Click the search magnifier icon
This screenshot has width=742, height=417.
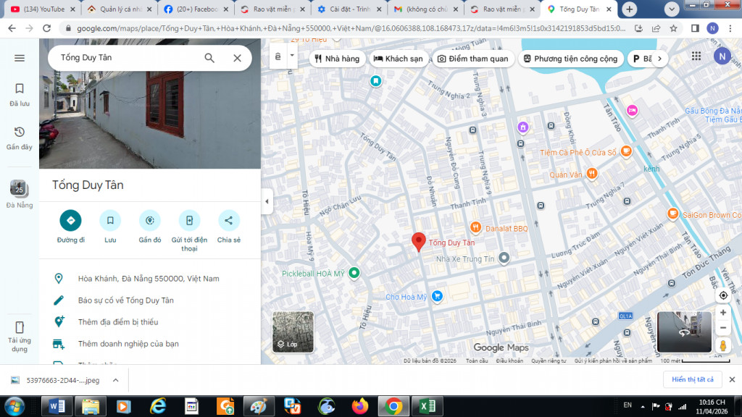[x=209, y=58]
